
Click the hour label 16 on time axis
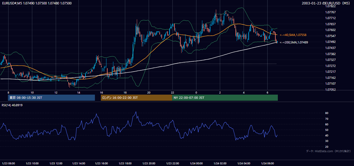101,92
